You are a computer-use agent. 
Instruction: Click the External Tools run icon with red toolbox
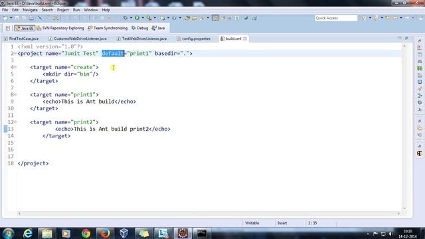(149, 18)
